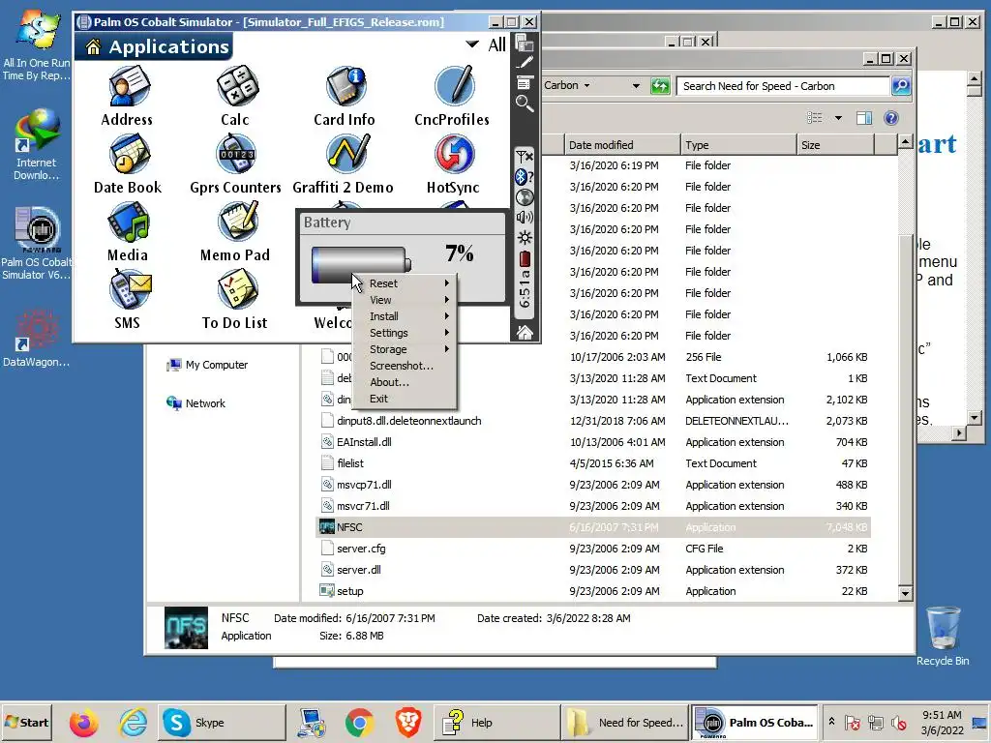Select dinput8.dll.deleteonnextlaunch file

tap(593, 421)
